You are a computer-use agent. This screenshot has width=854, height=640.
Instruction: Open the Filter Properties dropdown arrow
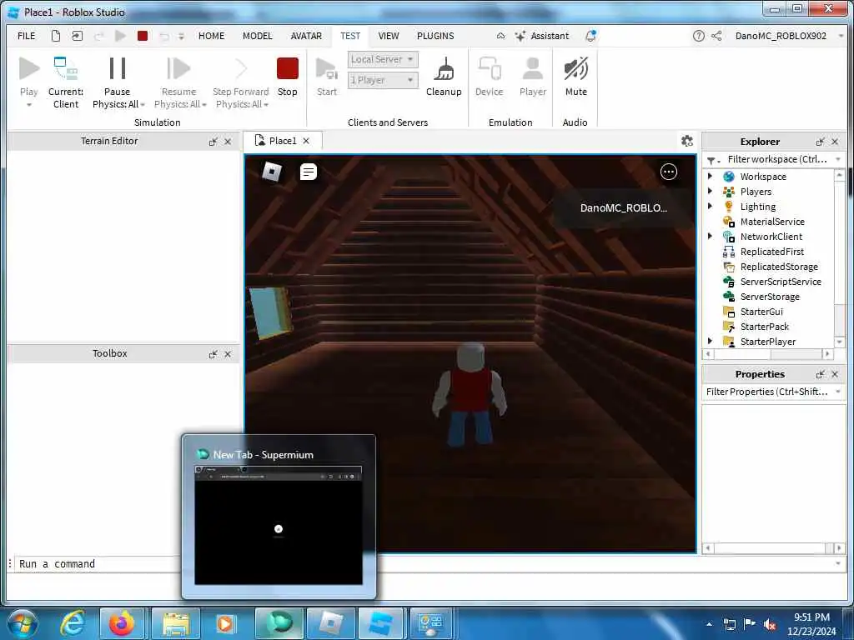coord(838,392)
